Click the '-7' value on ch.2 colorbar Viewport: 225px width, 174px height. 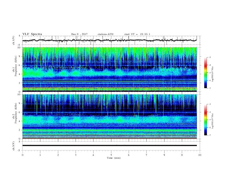[209, 135]
